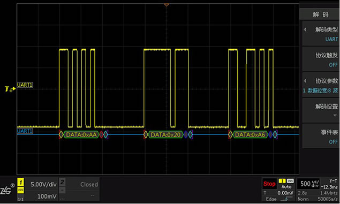Expand the 解码设置 submenu arrow
Viewport: 340px width, 204px height.
[335, 115]
